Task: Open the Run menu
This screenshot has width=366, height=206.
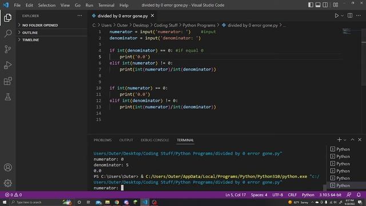Action: pos(89,5)
